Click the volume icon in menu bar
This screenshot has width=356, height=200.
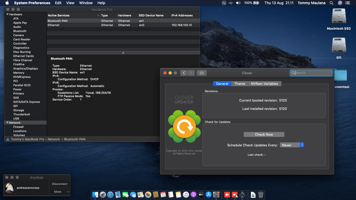coord(238,3)
